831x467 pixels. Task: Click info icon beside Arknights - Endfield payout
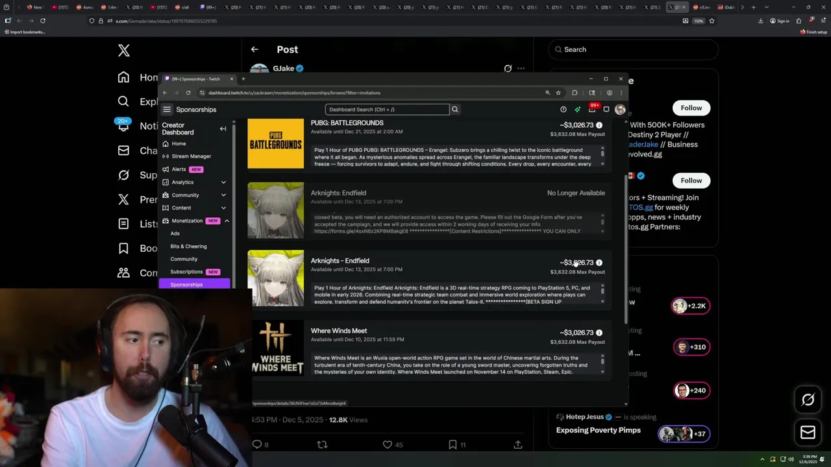click(x=599, y=263)
